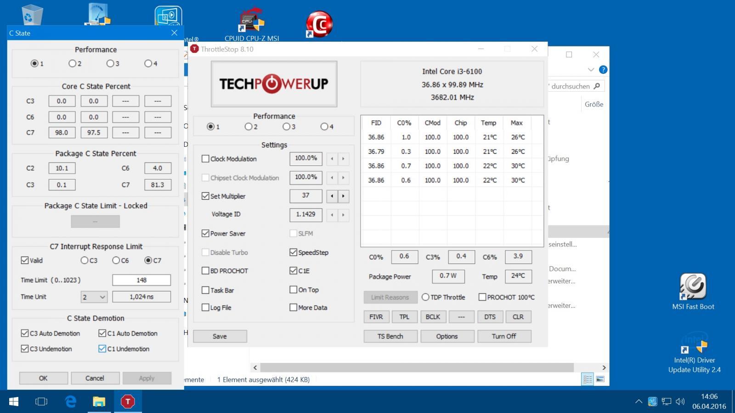Clear max values with CLR button

pyautogui.click(x=518, y=317)
